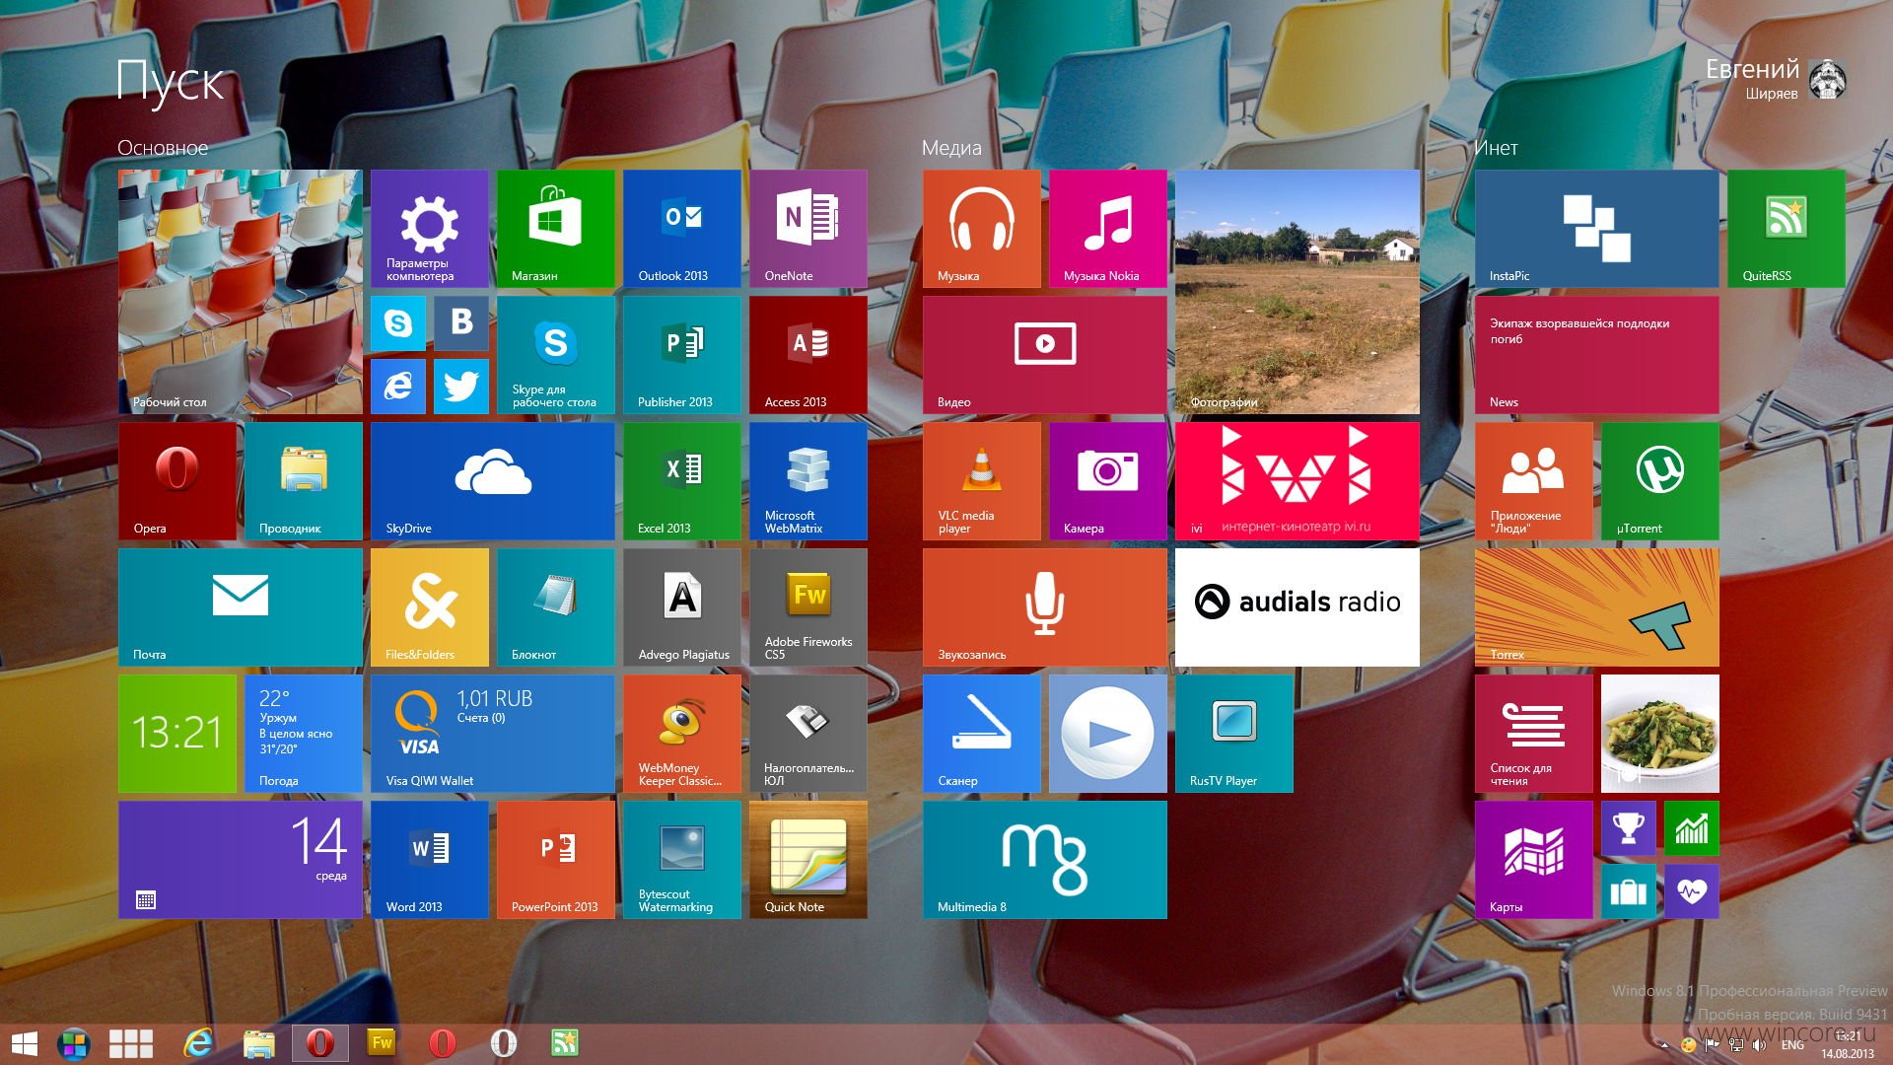Open the Store (Магазин) tile
Viewport: 1893px width, 1065px height.
pos(555,229)
